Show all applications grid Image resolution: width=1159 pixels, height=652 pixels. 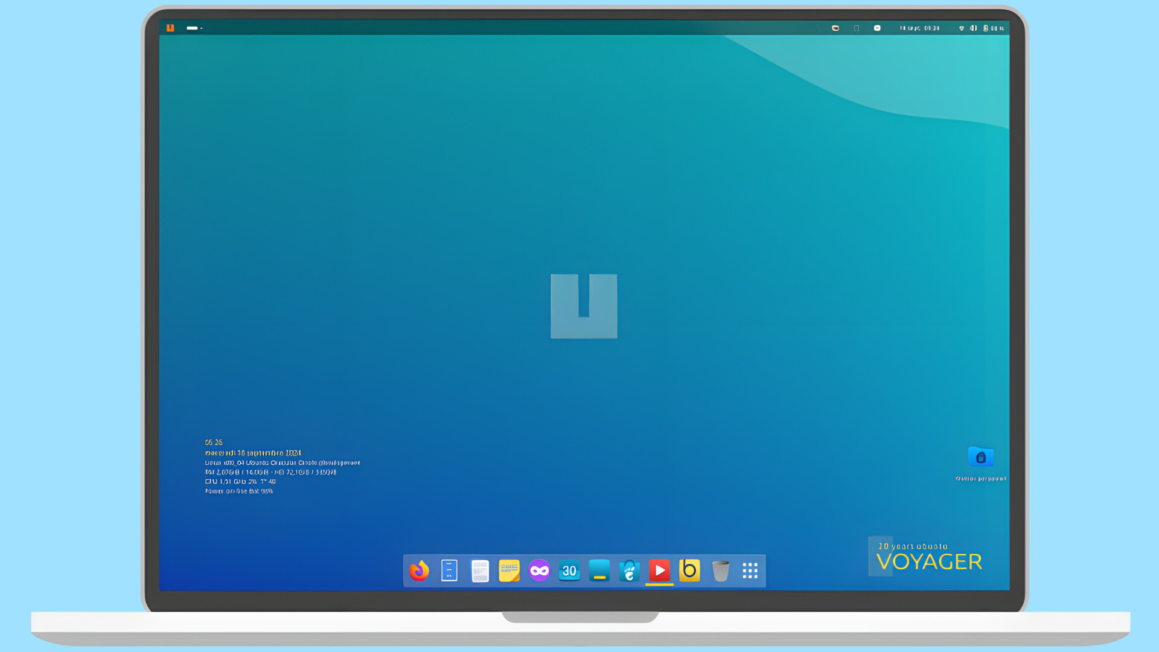click(x=750, y=570)
